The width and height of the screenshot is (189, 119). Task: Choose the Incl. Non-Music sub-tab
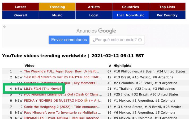(130, 15)
